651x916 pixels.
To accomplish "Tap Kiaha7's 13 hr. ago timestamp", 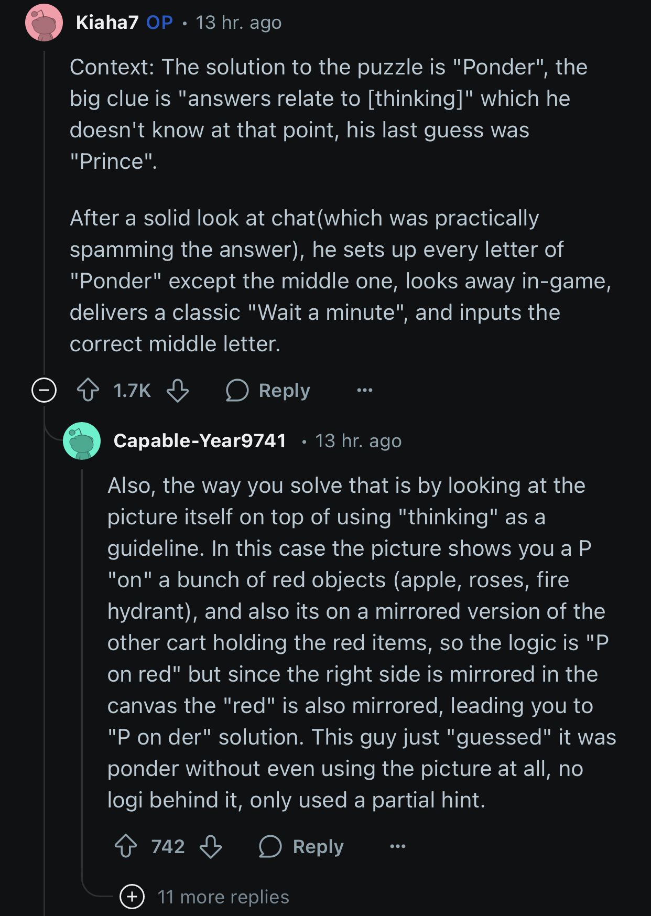I will (238, 23).
